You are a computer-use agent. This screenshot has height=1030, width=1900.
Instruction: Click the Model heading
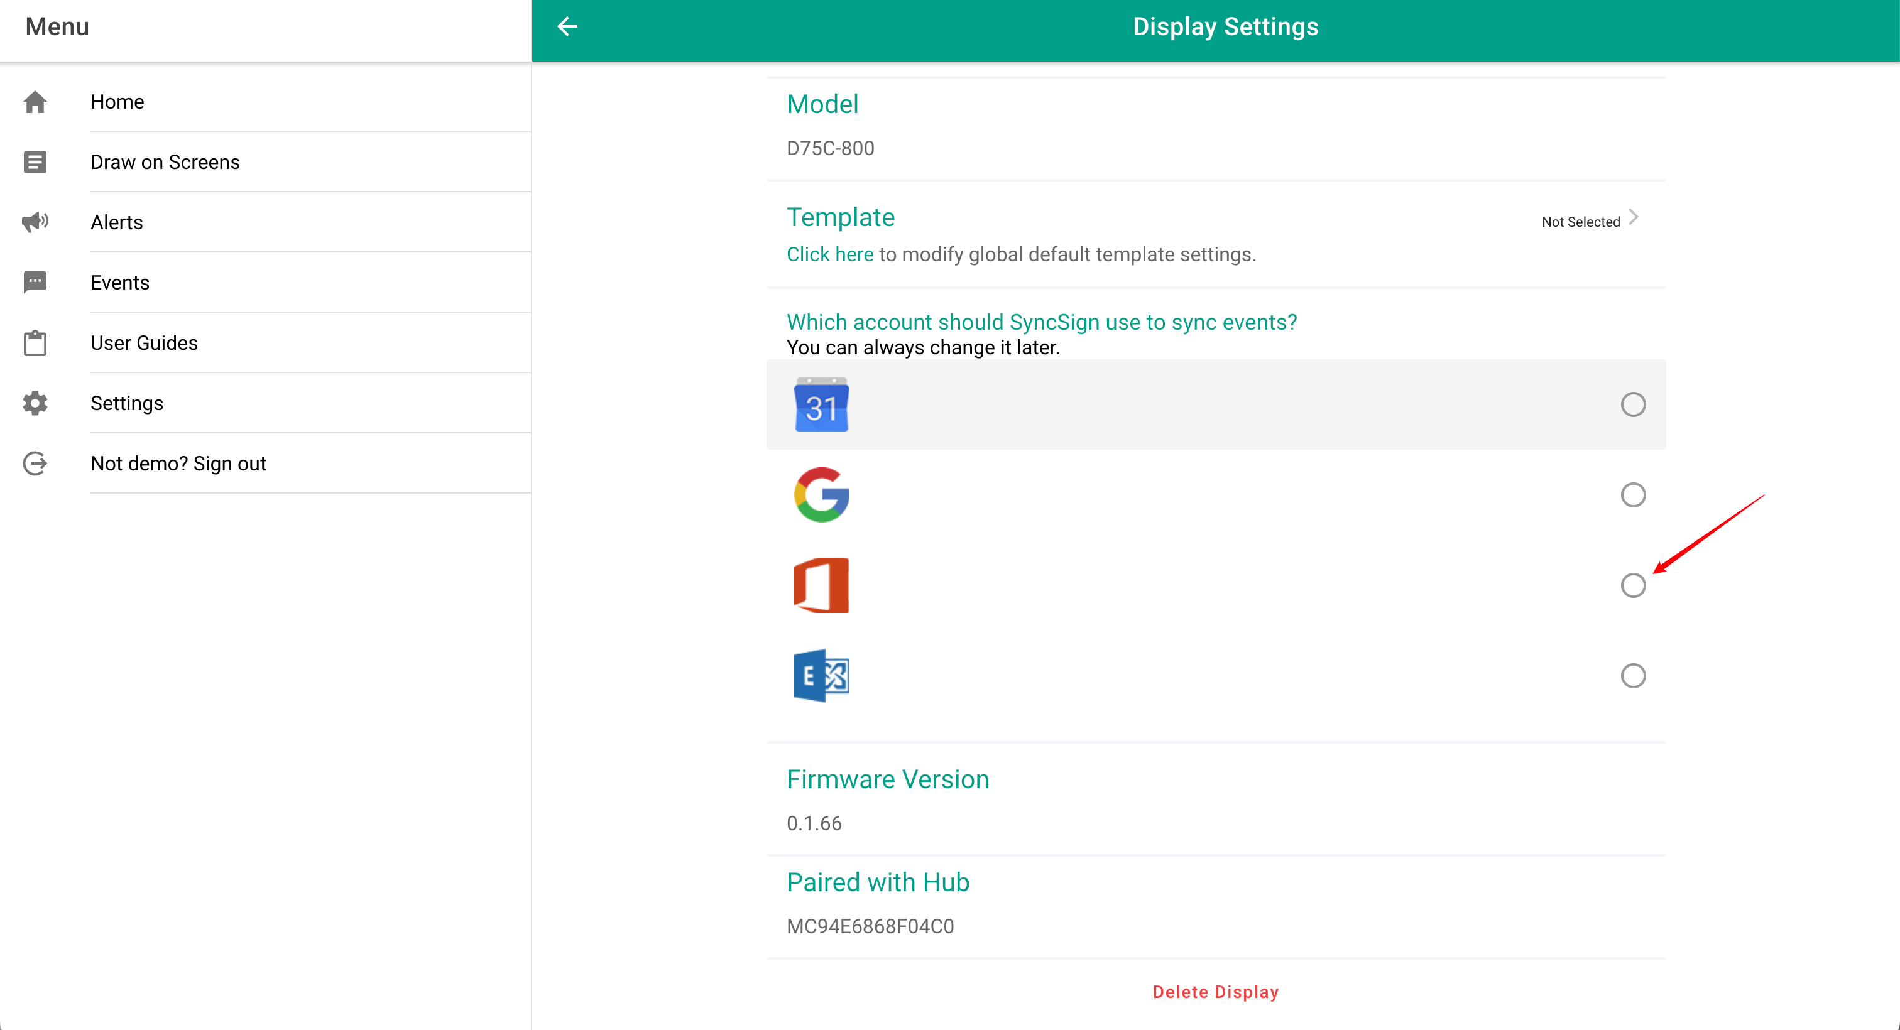[822, 104]
